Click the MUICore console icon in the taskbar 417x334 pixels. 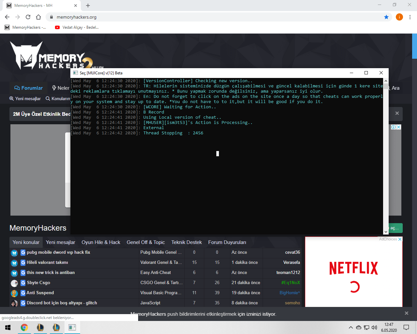point(72,327)
